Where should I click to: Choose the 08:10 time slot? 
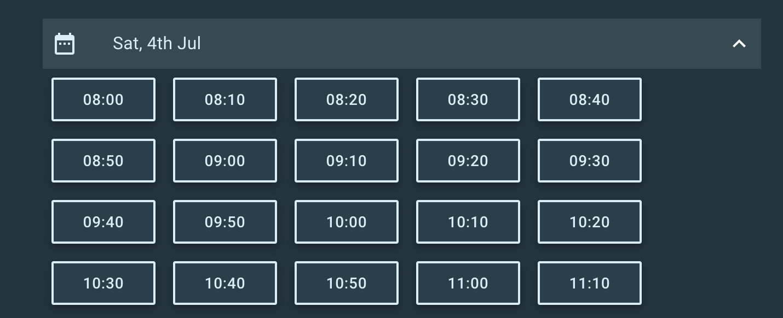tap(225, 99)
